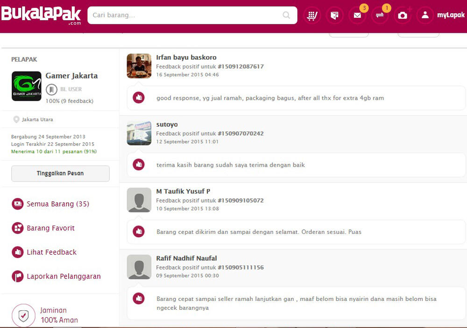Open Irfan bayu baskoro profile name
The height and width of the screenshot is (328, 467).
186,57
